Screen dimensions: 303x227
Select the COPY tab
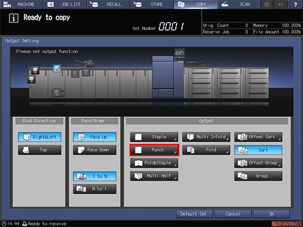pos(195,4)
